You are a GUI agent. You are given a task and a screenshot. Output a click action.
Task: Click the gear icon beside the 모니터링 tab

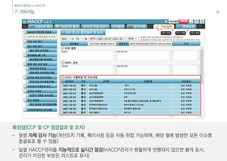150,26
